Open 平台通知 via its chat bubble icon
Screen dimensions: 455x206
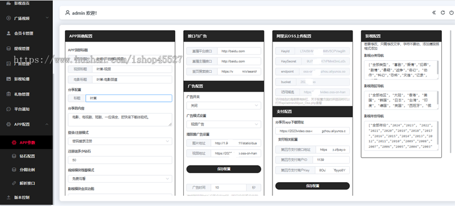pos(9,109)
